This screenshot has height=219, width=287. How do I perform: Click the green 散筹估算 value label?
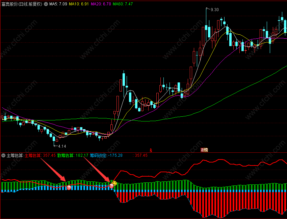[73, 155]
